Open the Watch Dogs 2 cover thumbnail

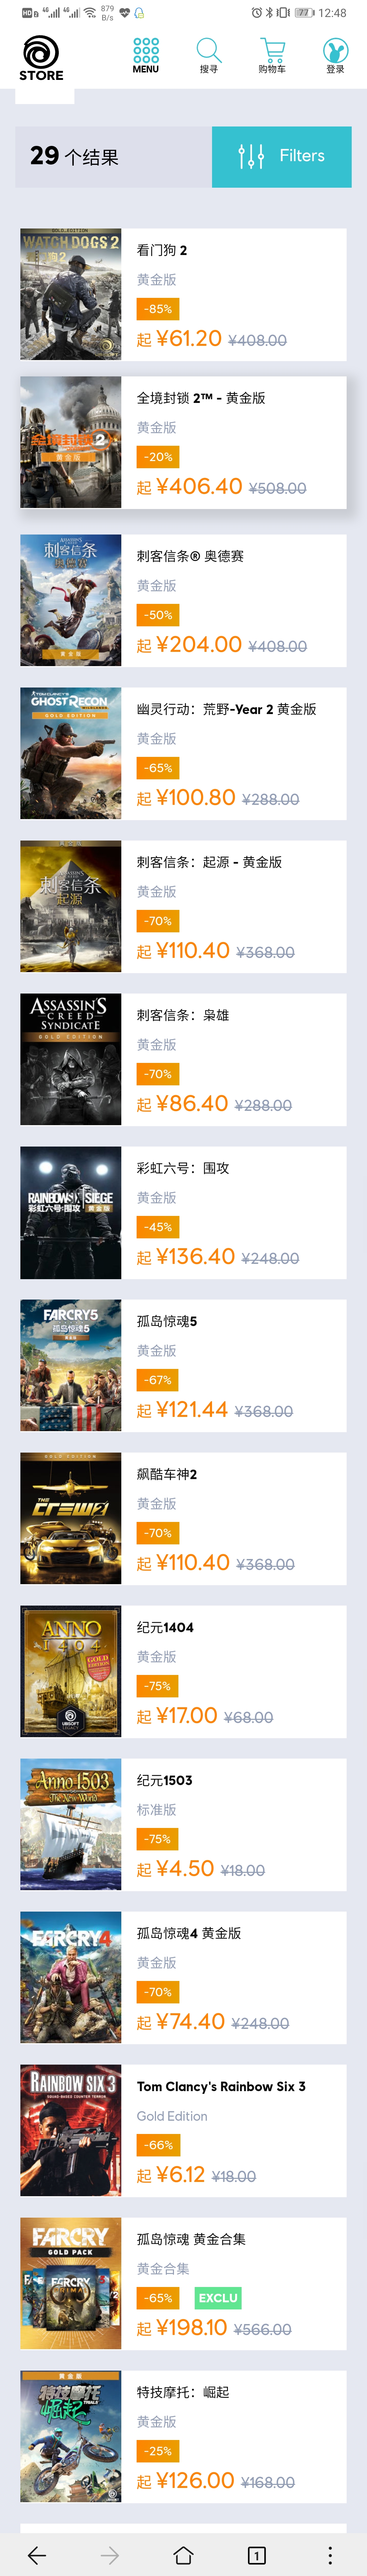71,294
